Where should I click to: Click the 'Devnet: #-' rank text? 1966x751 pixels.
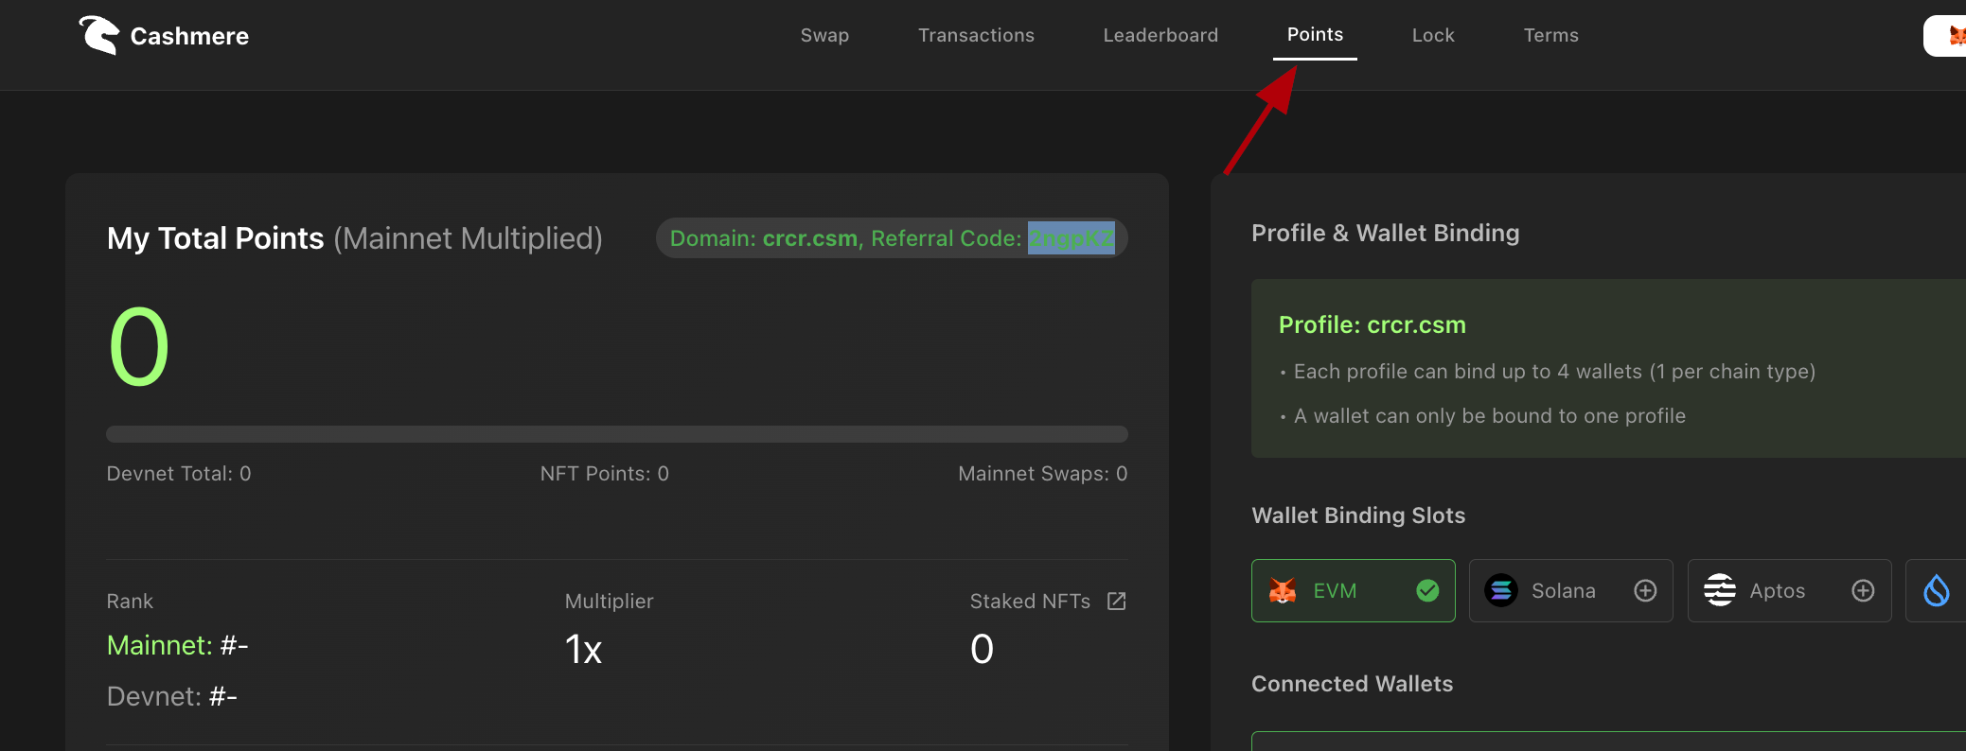coord(171,696)
